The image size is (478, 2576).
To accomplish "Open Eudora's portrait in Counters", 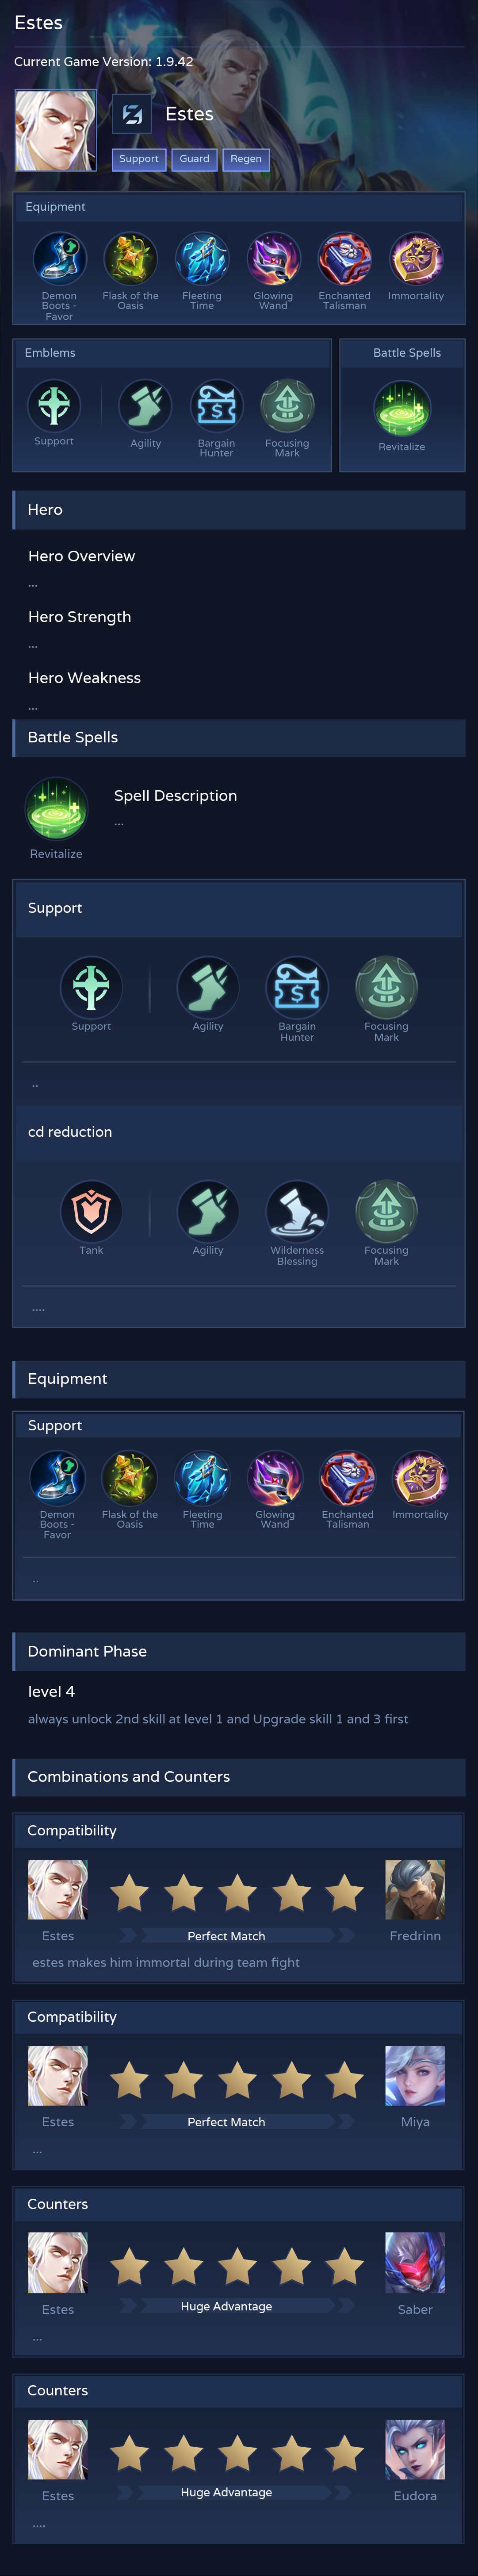I will 415,2449.
